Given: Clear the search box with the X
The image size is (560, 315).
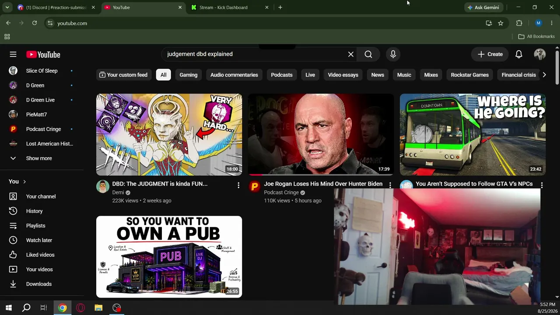Looking at the screenshot, I should (350, 54).
